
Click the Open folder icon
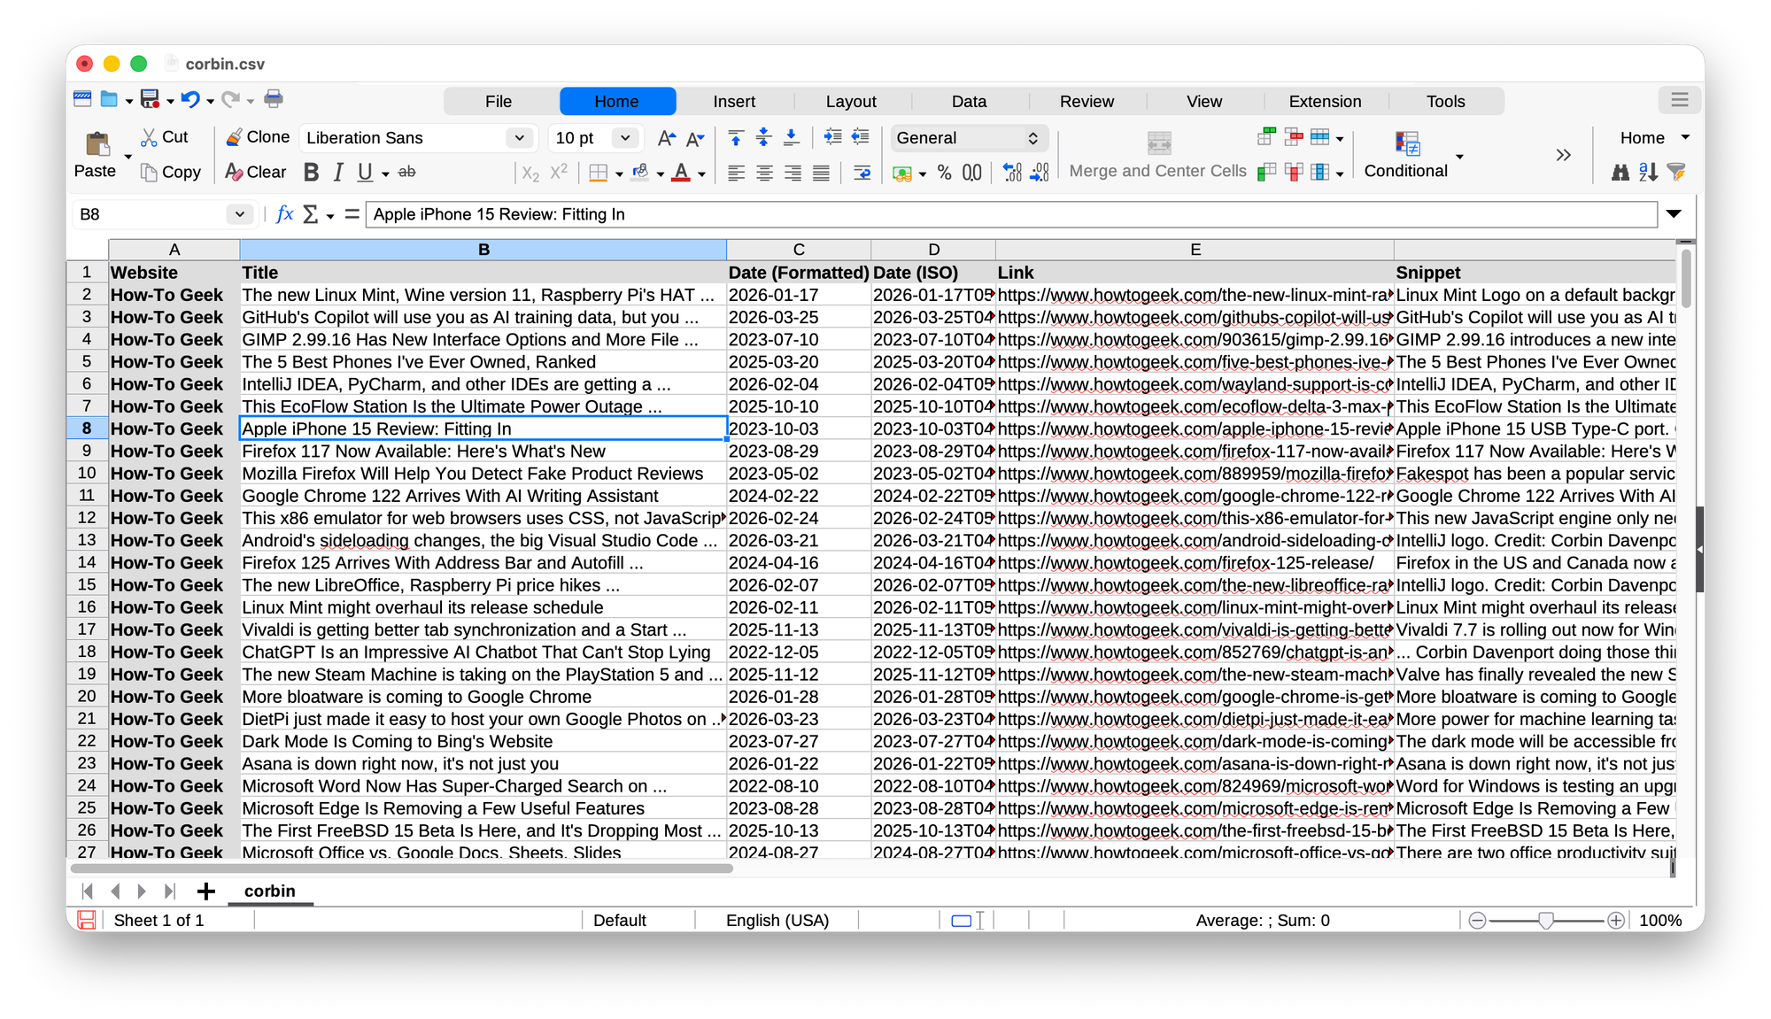(109, 99)
